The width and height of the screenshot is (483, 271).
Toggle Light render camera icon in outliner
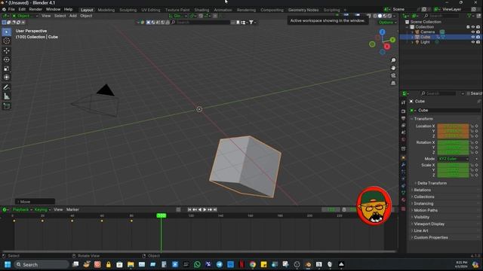pyautogui.click(x=478, y=42)
